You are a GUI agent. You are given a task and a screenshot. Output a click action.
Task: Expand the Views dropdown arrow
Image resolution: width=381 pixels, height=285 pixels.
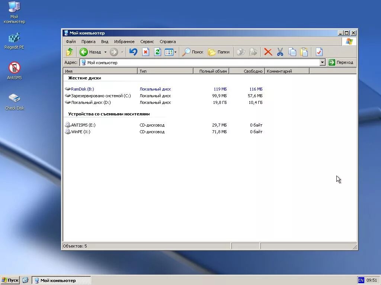[x=175, y=52]
